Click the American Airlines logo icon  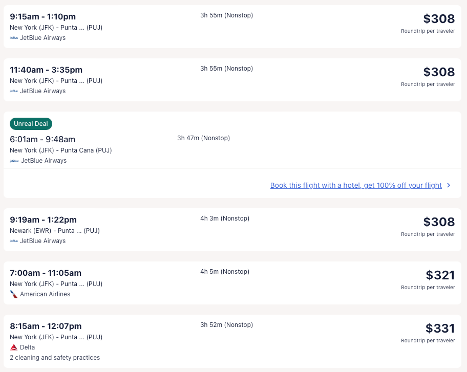[14, 294]
